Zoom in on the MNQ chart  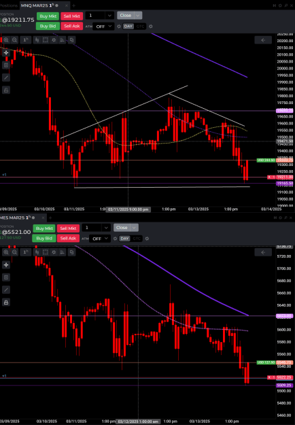click(x=6, y=40)
